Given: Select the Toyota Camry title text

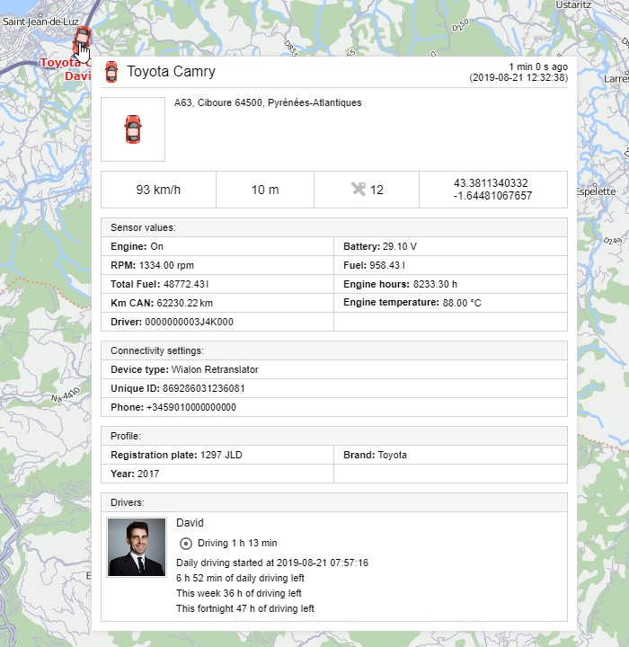Looking at the screenshot, I should pos(171,71).
